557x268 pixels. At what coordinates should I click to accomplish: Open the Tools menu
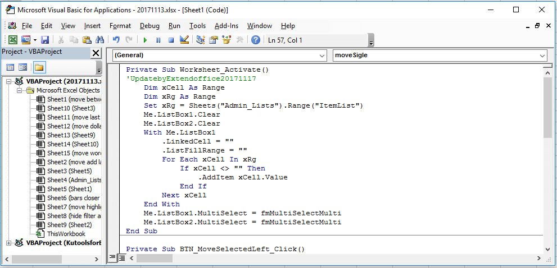[197, 26]
